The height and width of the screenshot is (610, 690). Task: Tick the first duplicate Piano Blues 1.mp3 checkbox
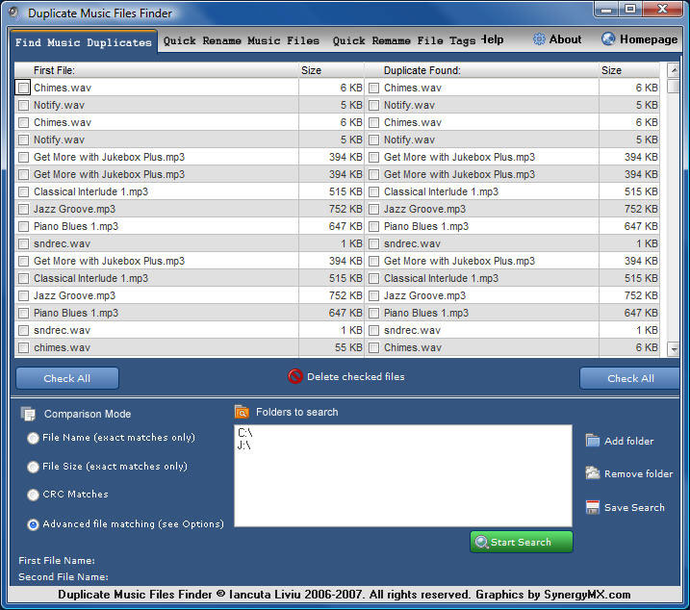pos(374,227)
